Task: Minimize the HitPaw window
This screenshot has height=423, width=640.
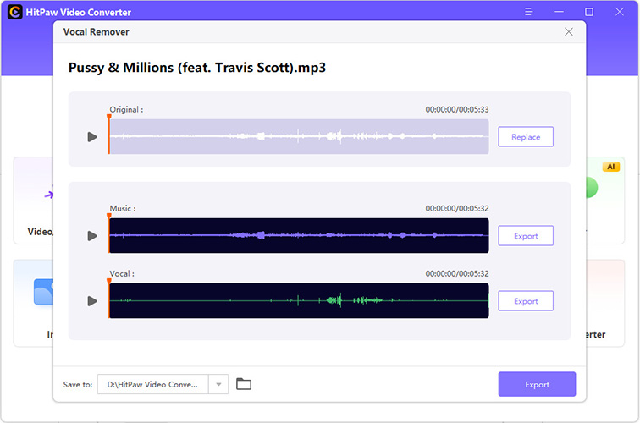Action: click(559, 12)
